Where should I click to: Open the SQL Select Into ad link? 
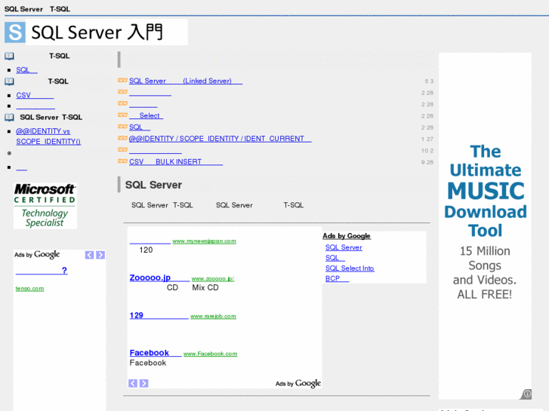[350, 268]
